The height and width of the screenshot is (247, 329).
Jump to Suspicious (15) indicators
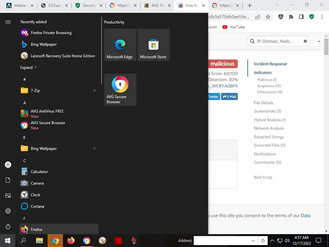point(269,86)
